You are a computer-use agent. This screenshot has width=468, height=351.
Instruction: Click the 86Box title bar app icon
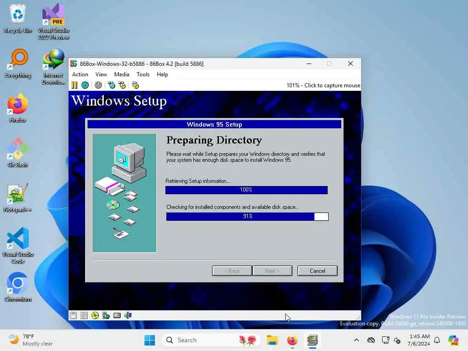[x=74, y=64]
